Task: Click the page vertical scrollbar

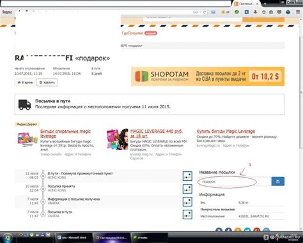Action: (301, 92)
